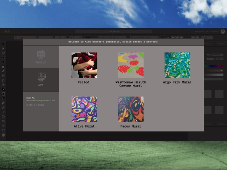This screenshot has height=170, width=227.
Task: Pick the Rotate counterclockwise arrow tool
Action: 3,117
